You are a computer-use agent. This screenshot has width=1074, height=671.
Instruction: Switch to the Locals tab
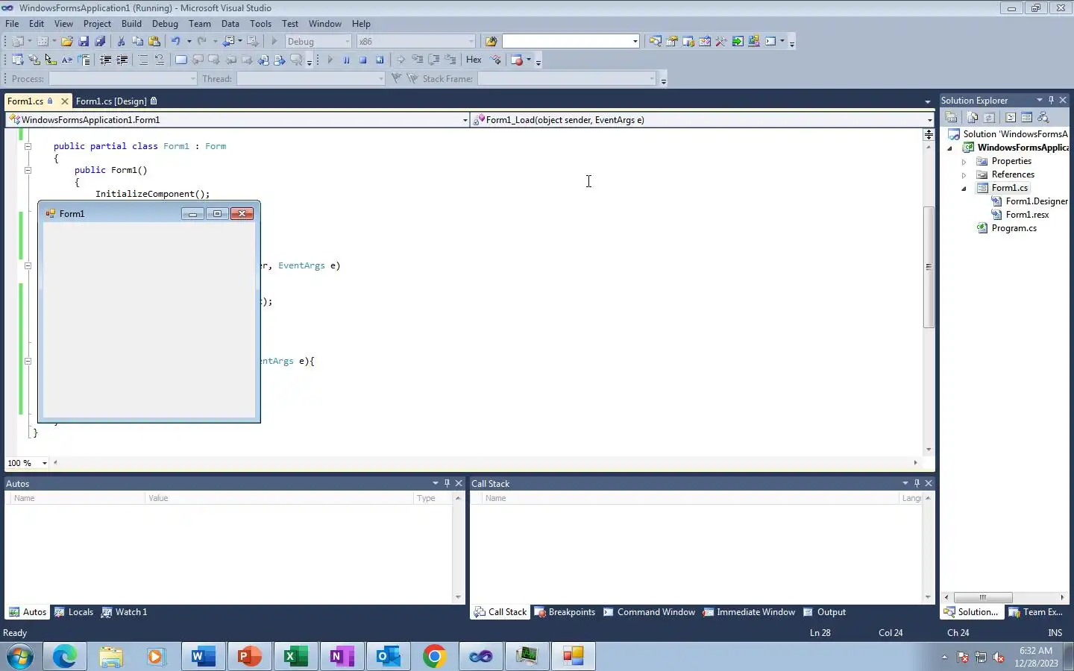[x=74, y=612]
